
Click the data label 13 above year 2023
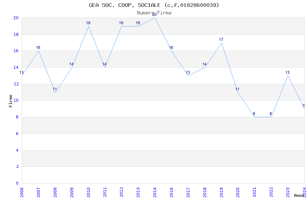288,72
